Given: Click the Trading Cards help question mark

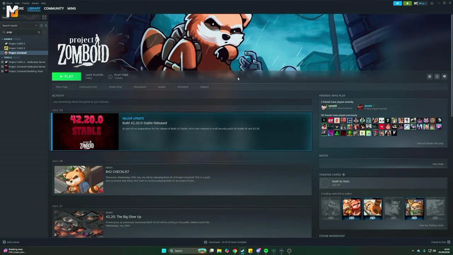Looking at the screenshot, I should click(x=344, y=175).
